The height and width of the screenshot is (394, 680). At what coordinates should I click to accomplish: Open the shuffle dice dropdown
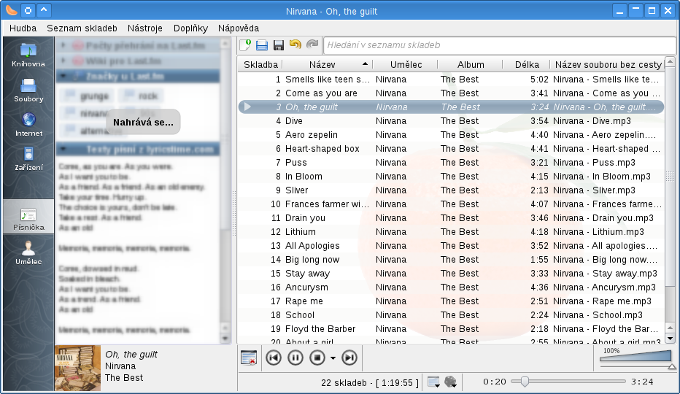click(x=451, y=382)
